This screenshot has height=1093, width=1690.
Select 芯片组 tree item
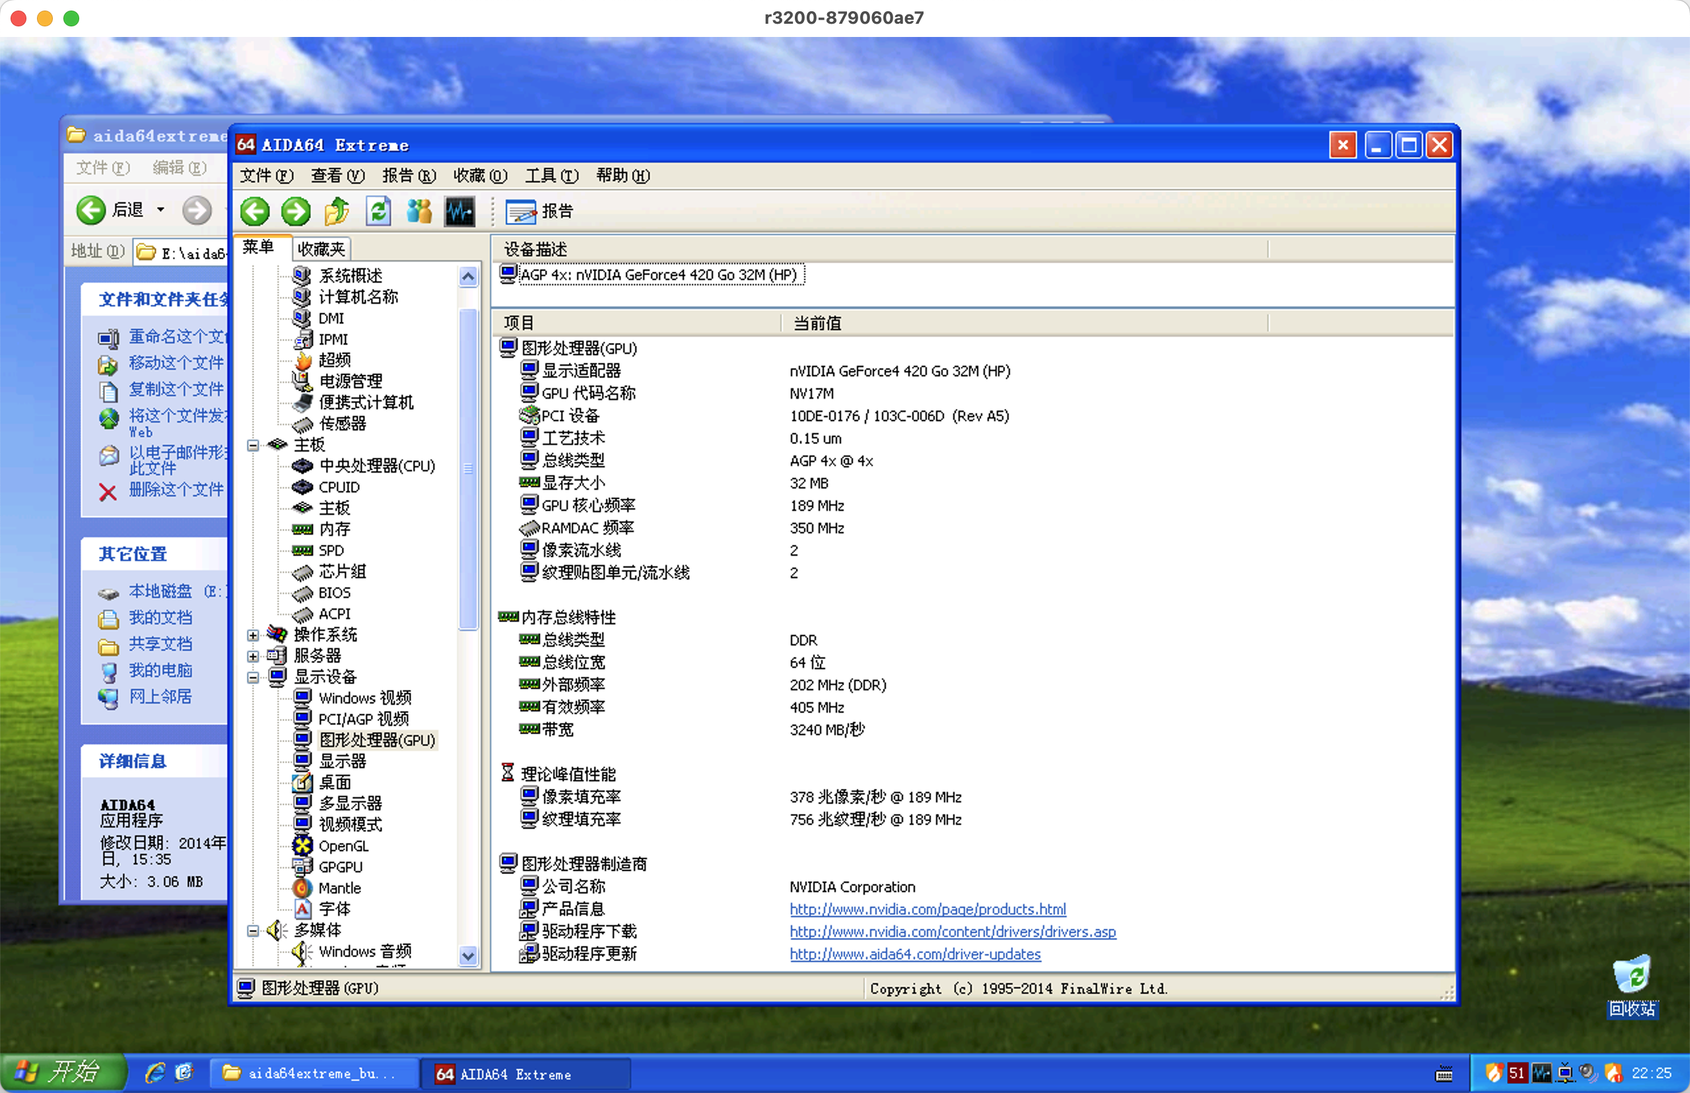(342, 572)
